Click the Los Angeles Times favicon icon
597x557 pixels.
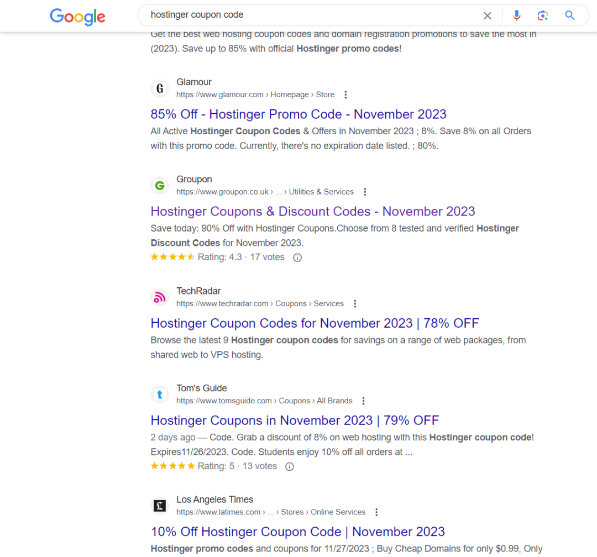160,506
